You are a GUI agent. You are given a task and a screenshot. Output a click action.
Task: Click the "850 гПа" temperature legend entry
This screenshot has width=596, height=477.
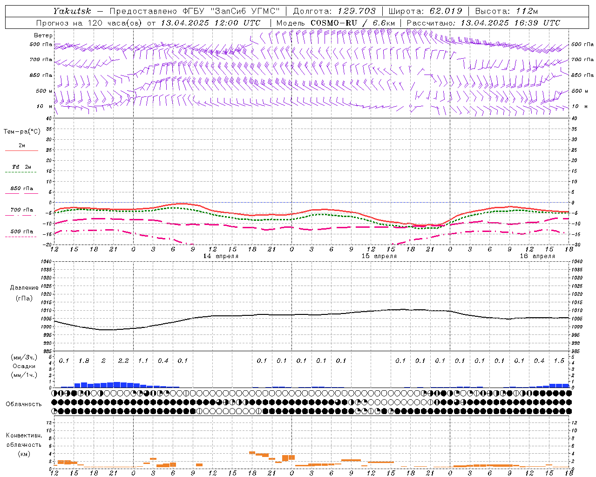pos(21,189)
